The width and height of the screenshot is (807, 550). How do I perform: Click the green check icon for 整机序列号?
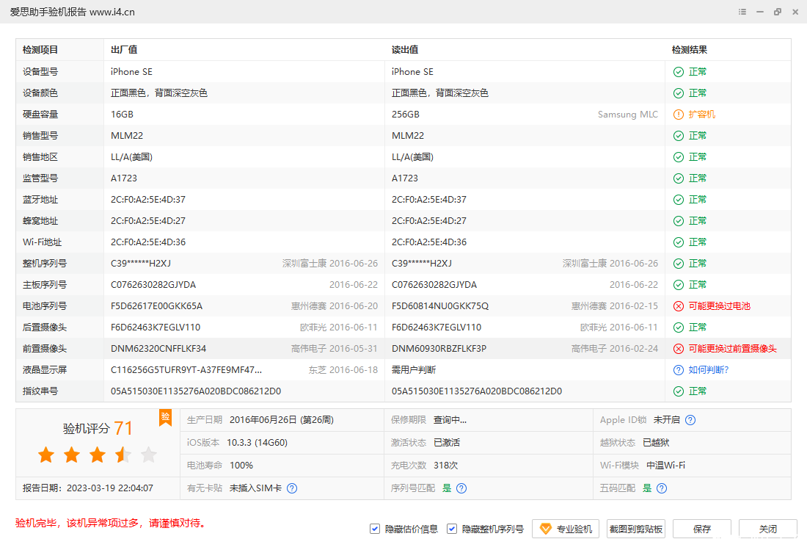tap(679, 264)
